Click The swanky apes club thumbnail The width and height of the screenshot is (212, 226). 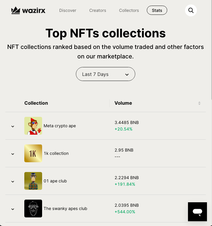point(33,209)
